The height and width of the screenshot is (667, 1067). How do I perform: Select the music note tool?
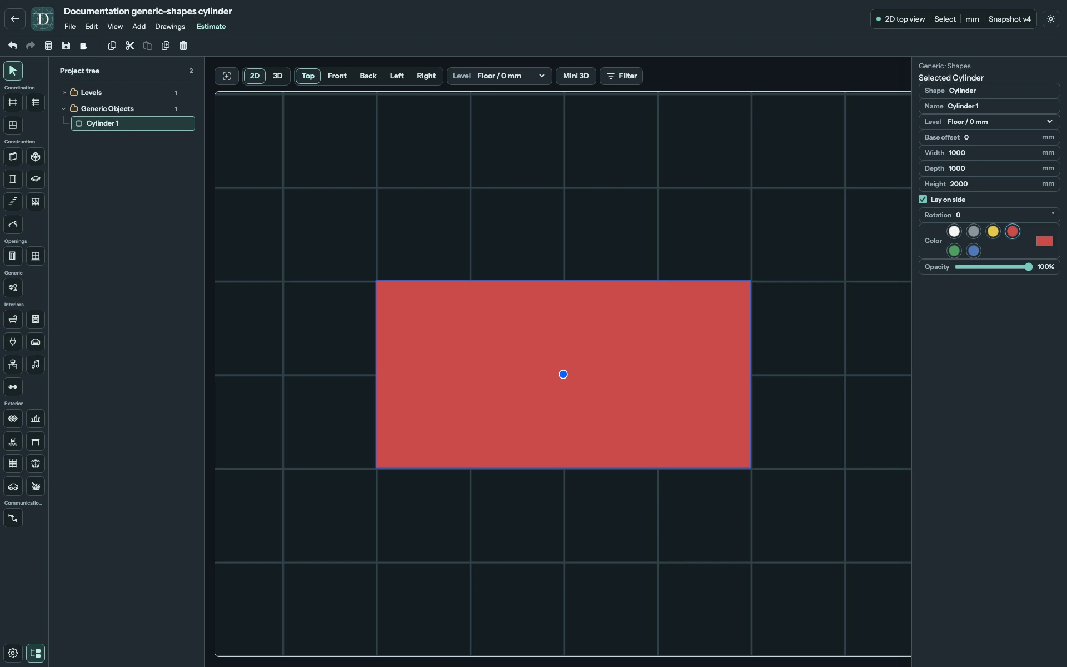(x=36, y=365)
